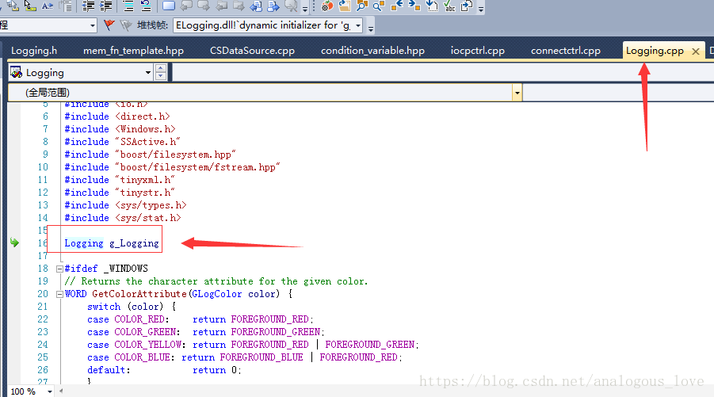Click the green arrow on line 16 margin

14,242
